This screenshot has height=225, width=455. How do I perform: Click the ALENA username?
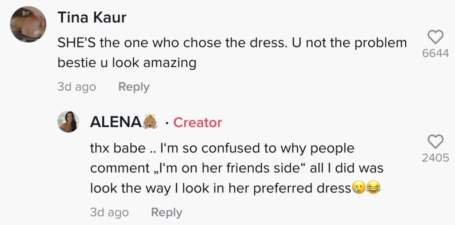click(x=115, y=122)
